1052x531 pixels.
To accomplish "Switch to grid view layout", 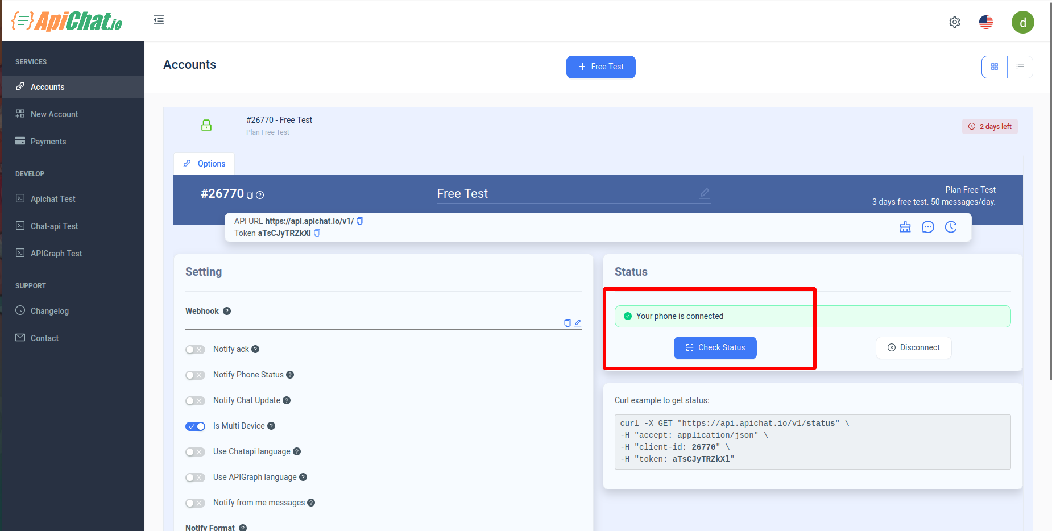I will tap(995, 67).
